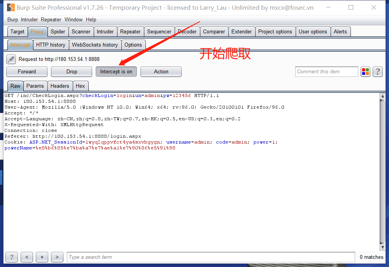Click the powerName cookie value line
The width and height of the screenshot is (389, 267).
[x=90, y=148]
